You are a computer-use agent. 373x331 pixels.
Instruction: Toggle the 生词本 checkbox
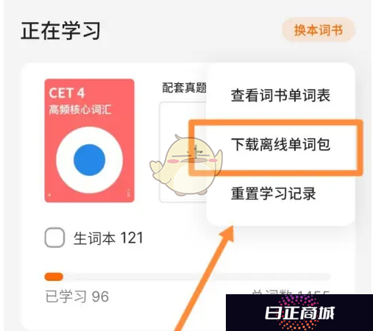coord(54,238)
